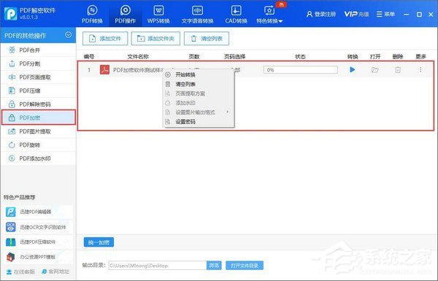Image resolution: width=438 pixels, height=281 pixels.
Task: Select PDF图片提取 in the sidebar
Action: pos(38,131)
